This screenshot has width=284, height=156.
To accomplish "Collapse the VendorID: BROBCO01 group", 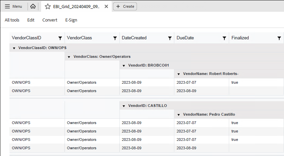I will click(x=124, y=65).
